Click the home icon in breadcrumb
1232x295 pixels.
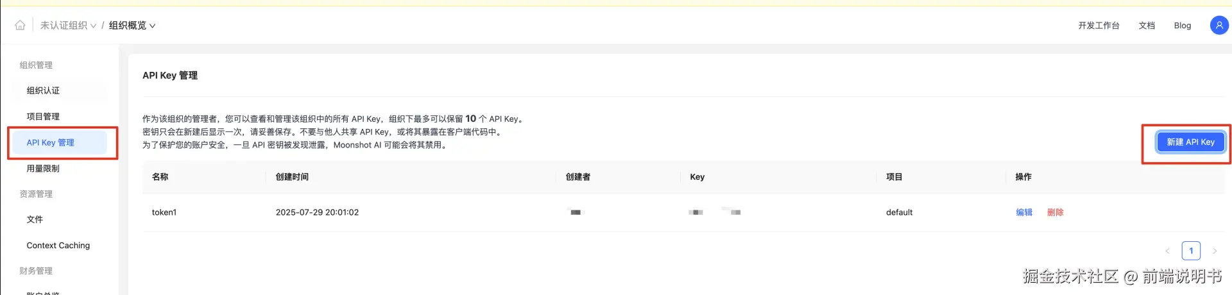tap(21, 26)
